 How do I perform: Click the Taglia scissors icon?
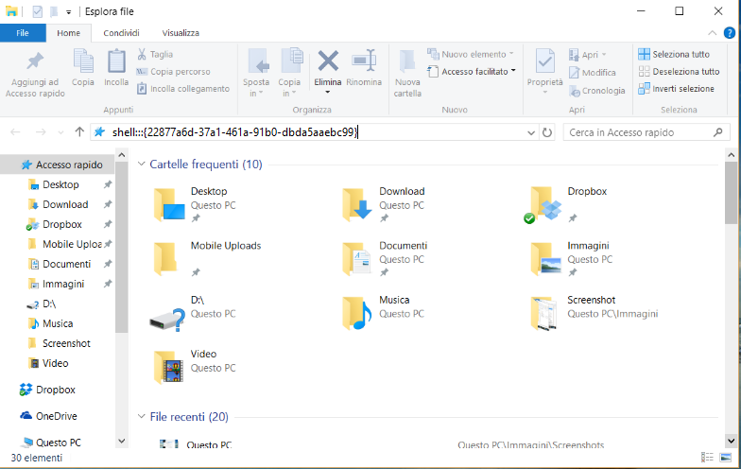click(x=142, y=54)
